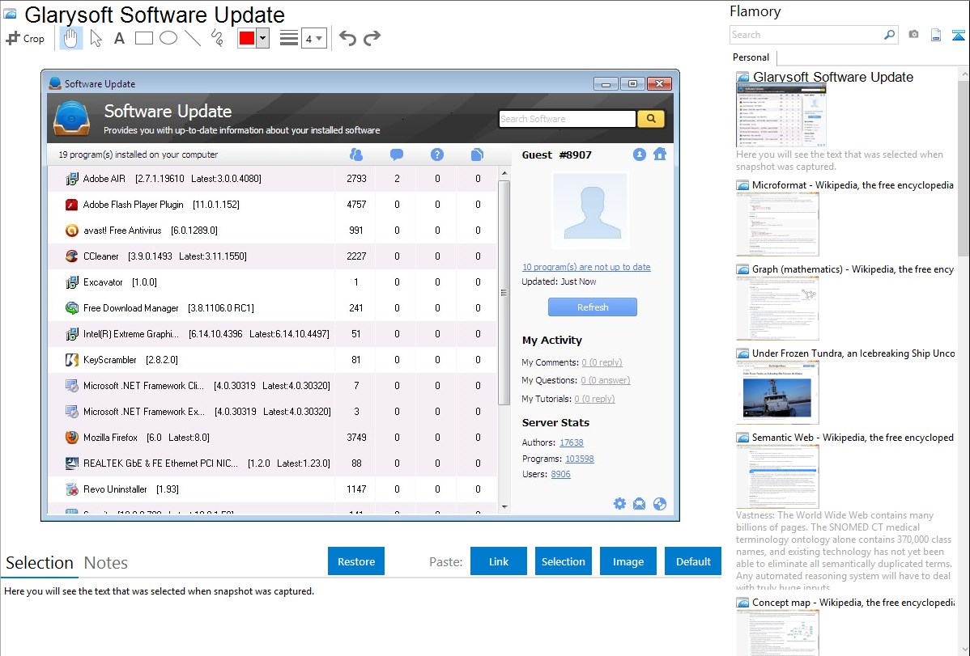
Task: Click the camera snapshot icon in Flamory
Action: coord(913,35)
